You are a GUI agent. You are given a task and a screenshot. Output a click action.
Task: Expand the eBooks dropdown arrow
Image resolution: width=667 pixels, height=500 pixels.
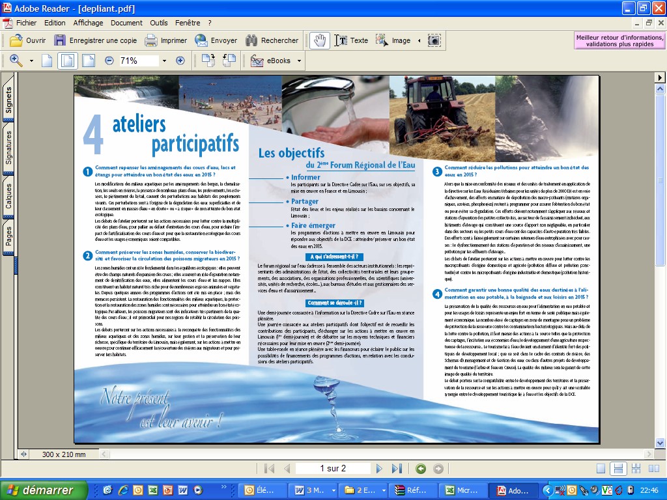pos(299,61)
